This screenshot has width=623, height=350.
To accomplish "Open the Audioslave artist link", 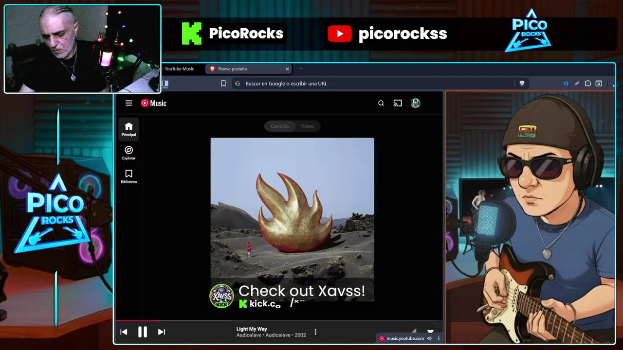I will tap(249, 335).
